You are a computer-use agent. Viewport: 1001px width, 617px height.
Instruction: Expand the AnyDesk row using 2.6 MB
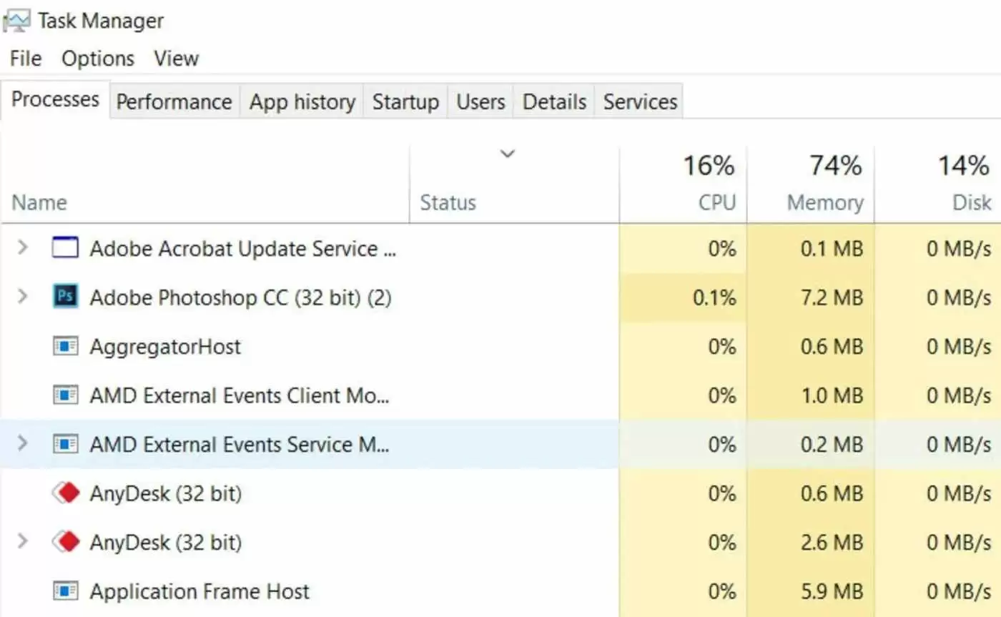[x=23, y=541]
